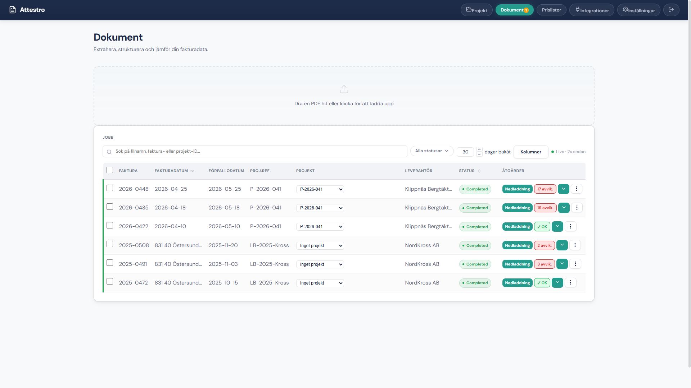
Task: Expand row chevron for invoice 2025-0472
Action: [557, 283]
